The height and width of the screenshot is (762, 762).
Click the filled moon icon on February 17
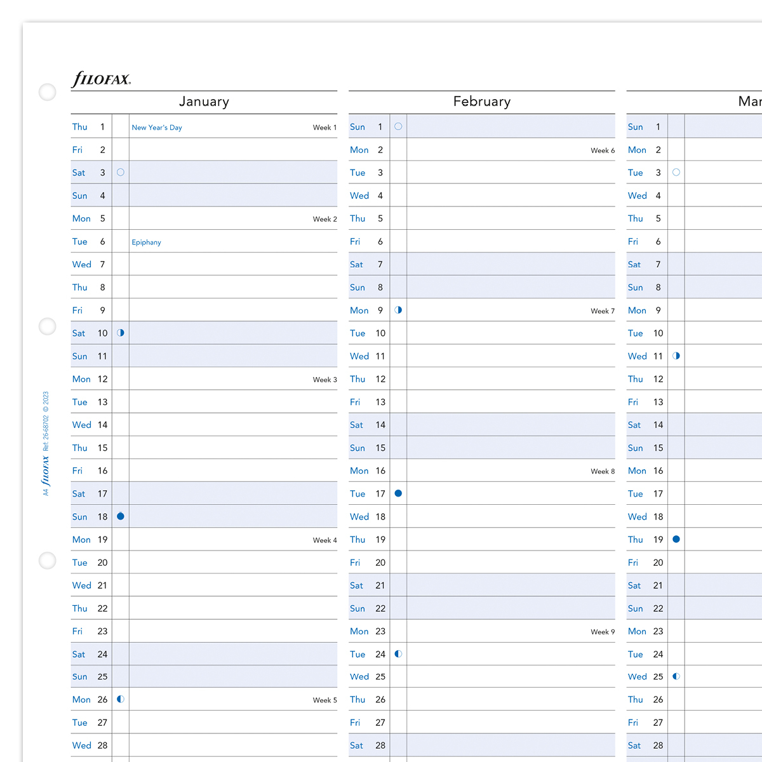coord(398,493)
